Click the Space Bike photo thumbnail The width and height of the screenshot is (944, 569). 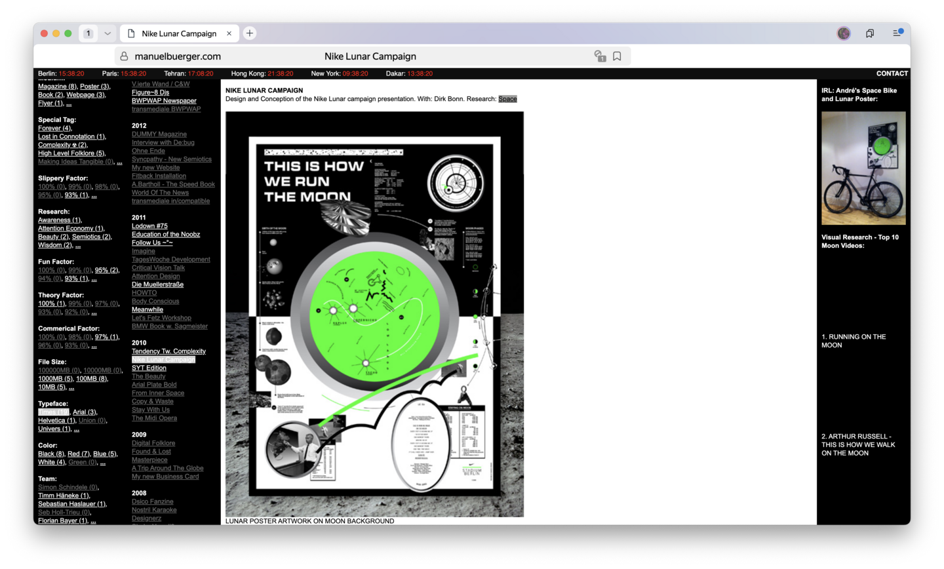[863, 168]
